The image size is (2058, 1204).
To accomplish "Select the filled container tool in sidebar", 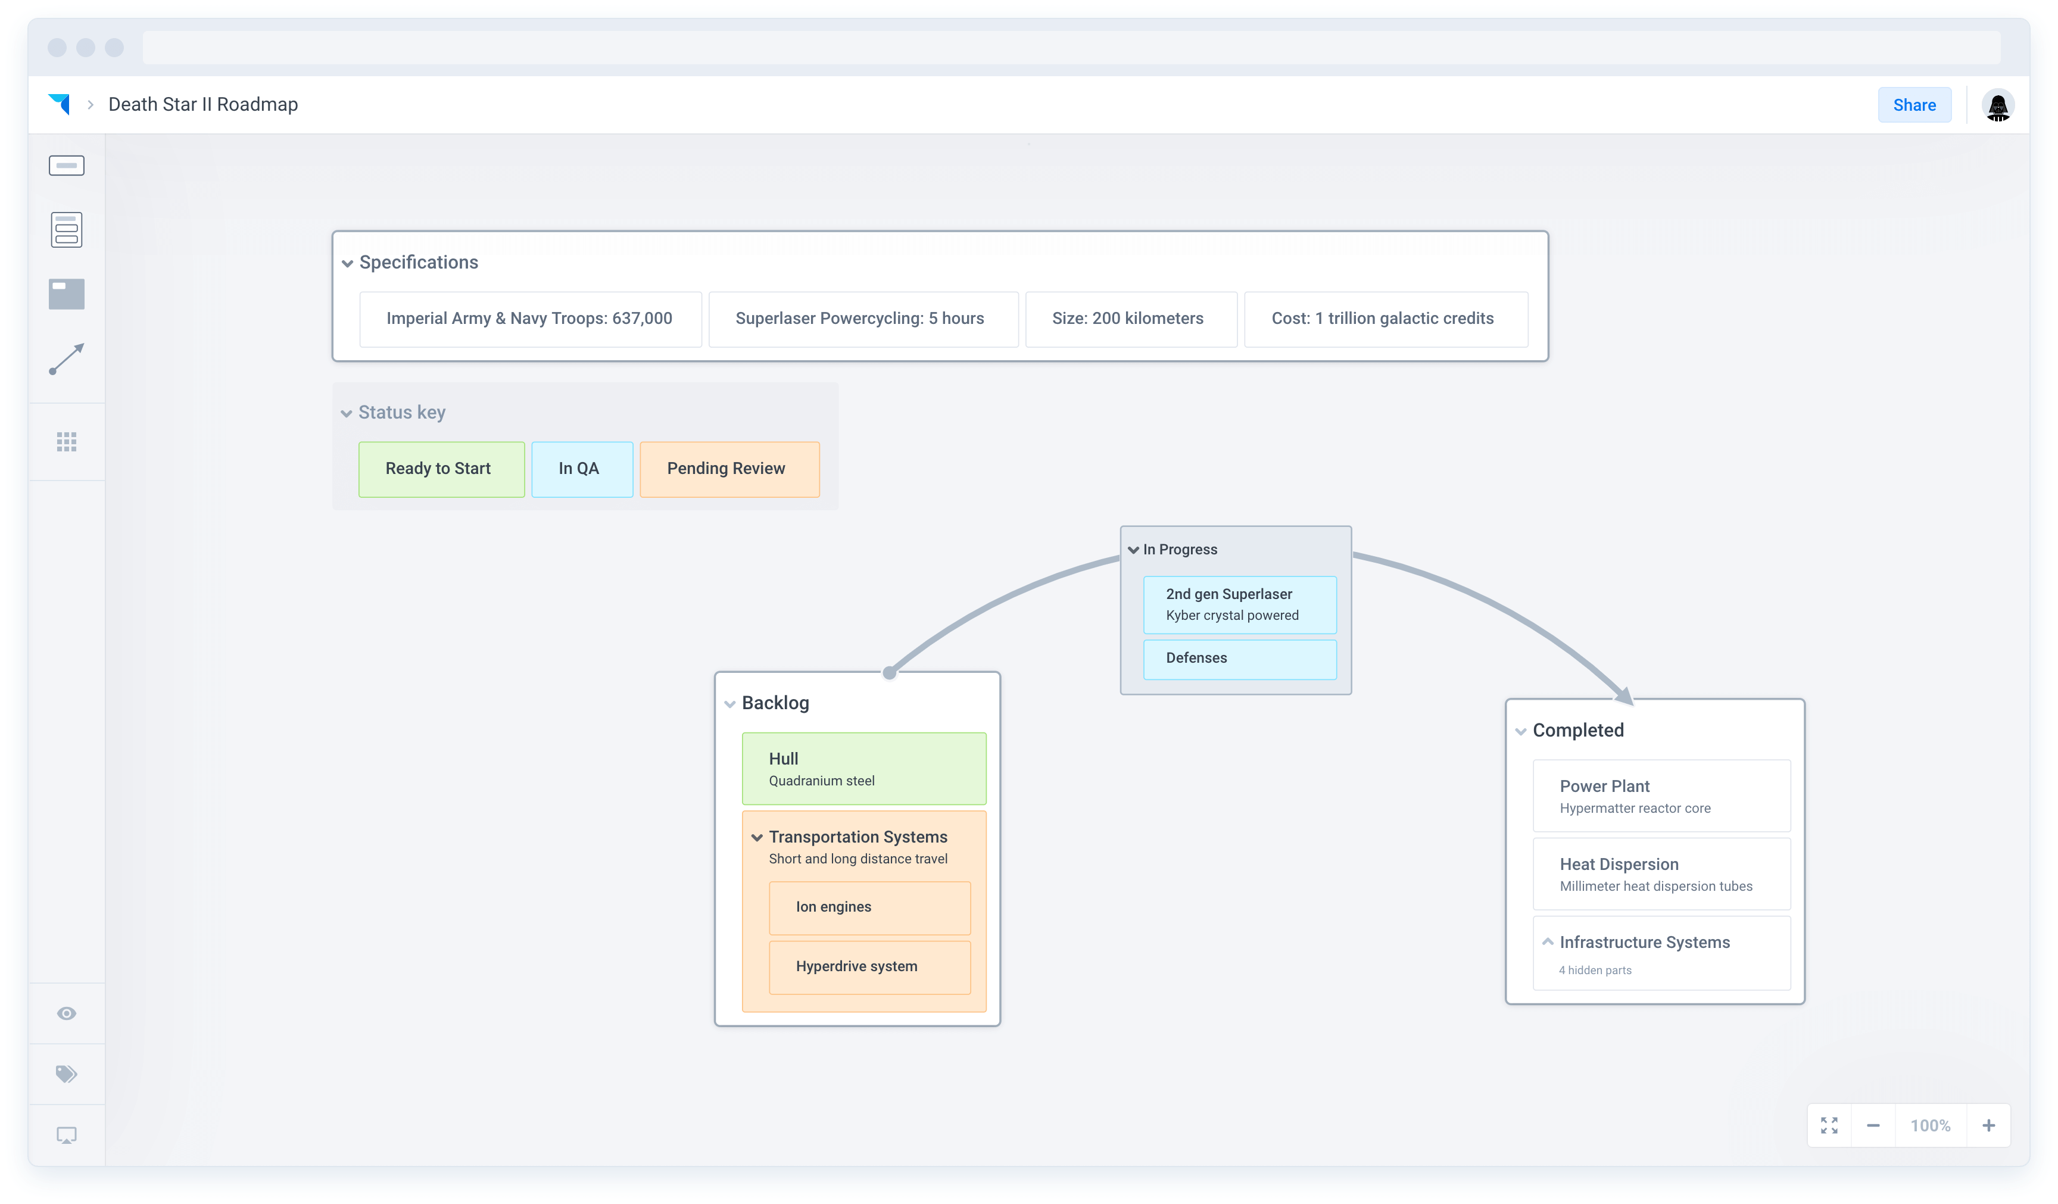I will point(66,294).
